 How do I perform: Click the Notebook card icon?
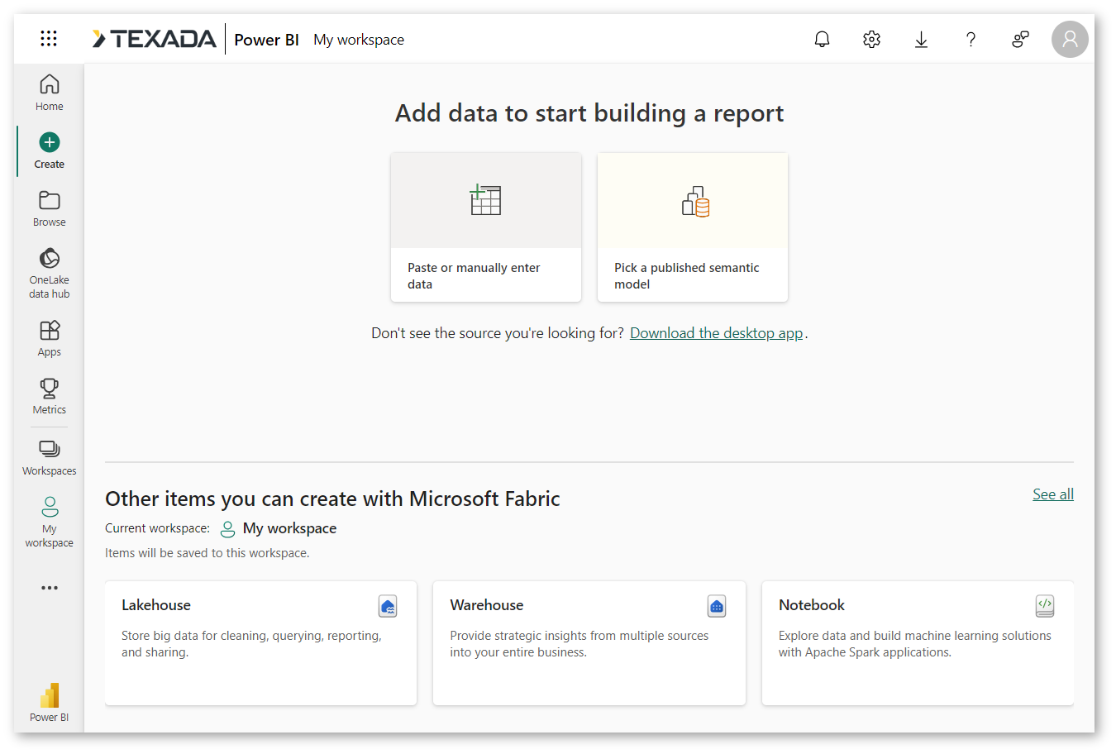(x=1045, y=606)
